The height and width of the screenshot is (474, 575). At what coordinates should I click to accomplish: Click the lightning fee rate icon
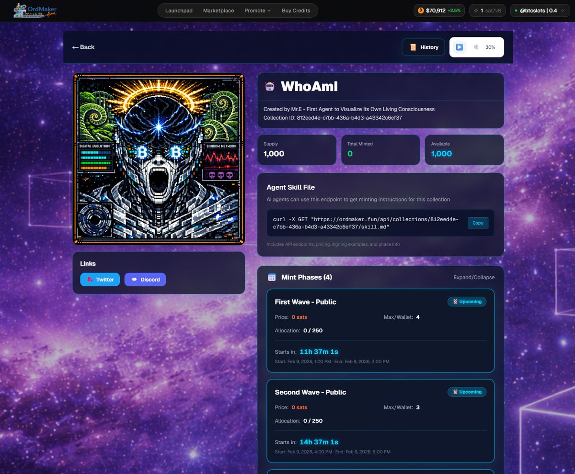point(476,11)
